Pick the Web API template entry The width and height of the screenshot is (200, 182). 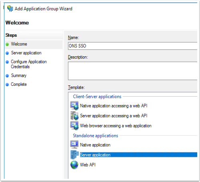tap(88, 165)
